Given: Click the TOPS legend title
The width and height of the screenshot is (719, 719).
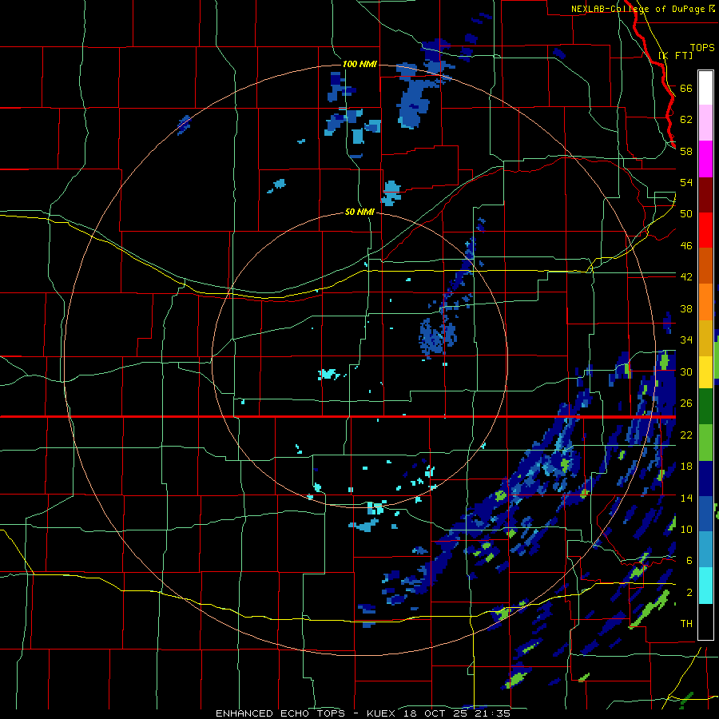Looking at the screenshot, I should click(x=702, y=48).
